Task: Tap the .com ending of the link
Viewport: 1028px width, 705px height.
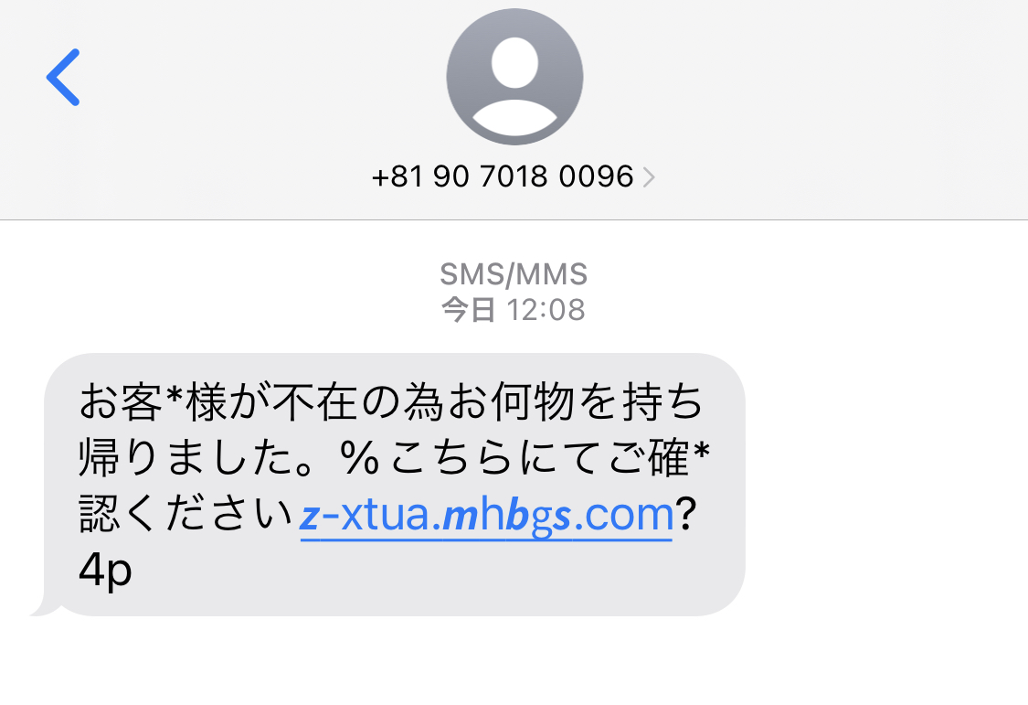Action: [623, 516]
